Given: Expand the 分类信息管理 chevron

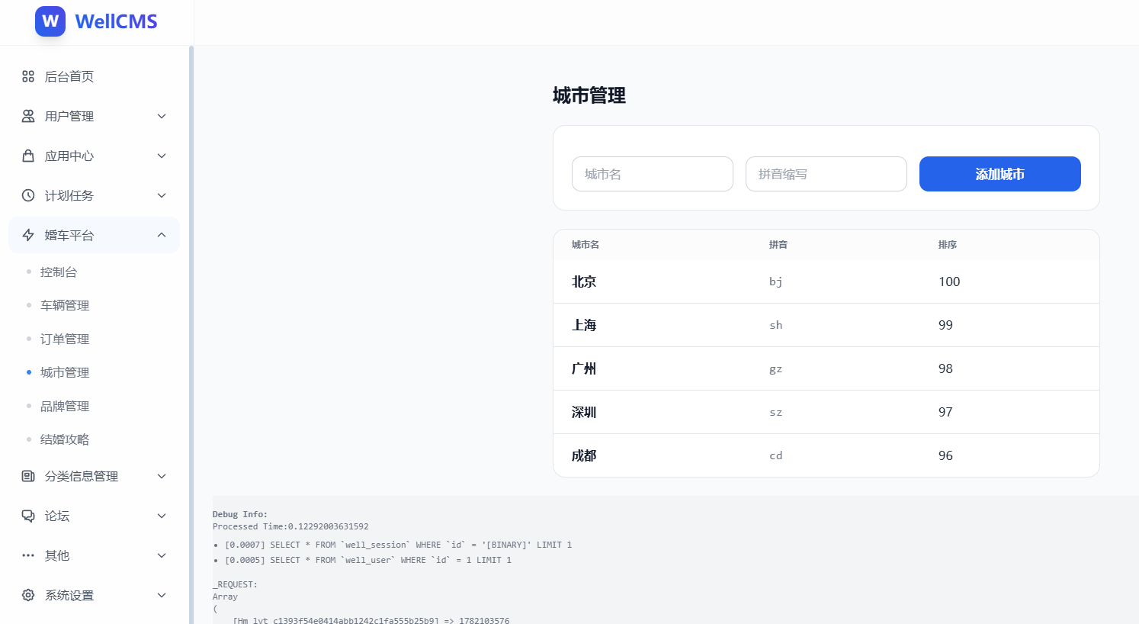Looking at the screenshot, I should point(162,476).
